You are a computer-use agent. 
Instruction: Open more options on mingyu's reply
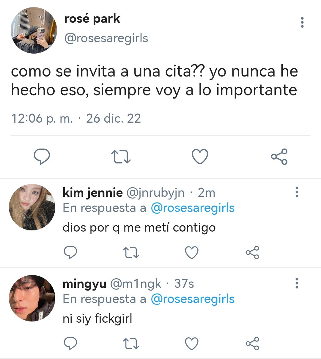point(297,283)
